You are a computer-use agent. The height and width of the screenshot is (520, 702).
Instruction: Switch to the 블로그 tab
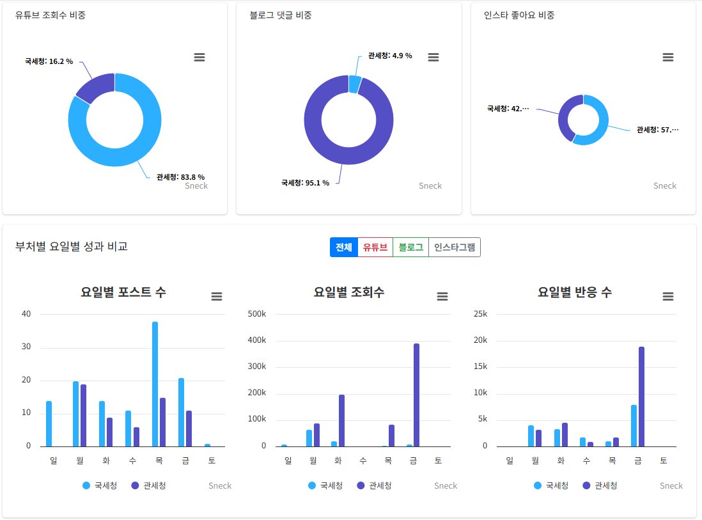click(409, 247)
